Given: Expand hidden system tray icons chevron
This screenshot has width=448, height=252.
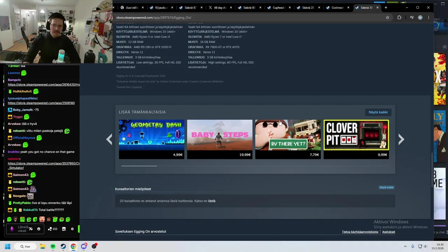Looking at the screenshot, I should tap(405, 246).
